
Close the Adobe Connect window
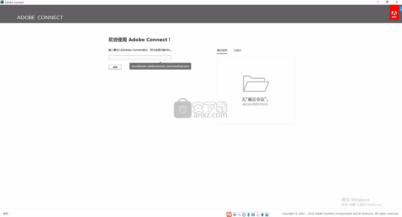tap(397, 2)
